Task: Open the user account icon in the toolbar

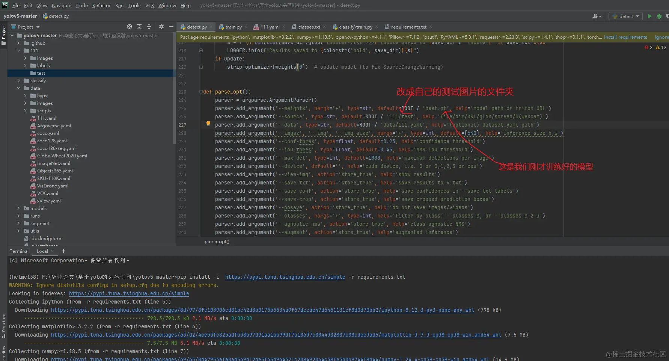Action: point(596,16)
